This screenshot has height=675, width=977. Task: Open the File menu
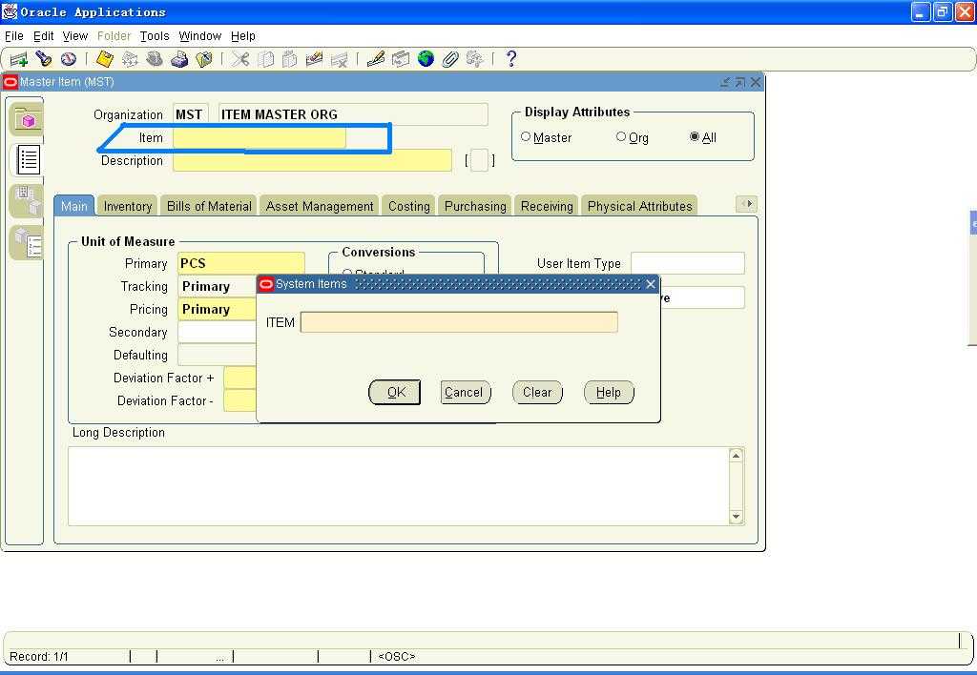click(x=13, y=36)
